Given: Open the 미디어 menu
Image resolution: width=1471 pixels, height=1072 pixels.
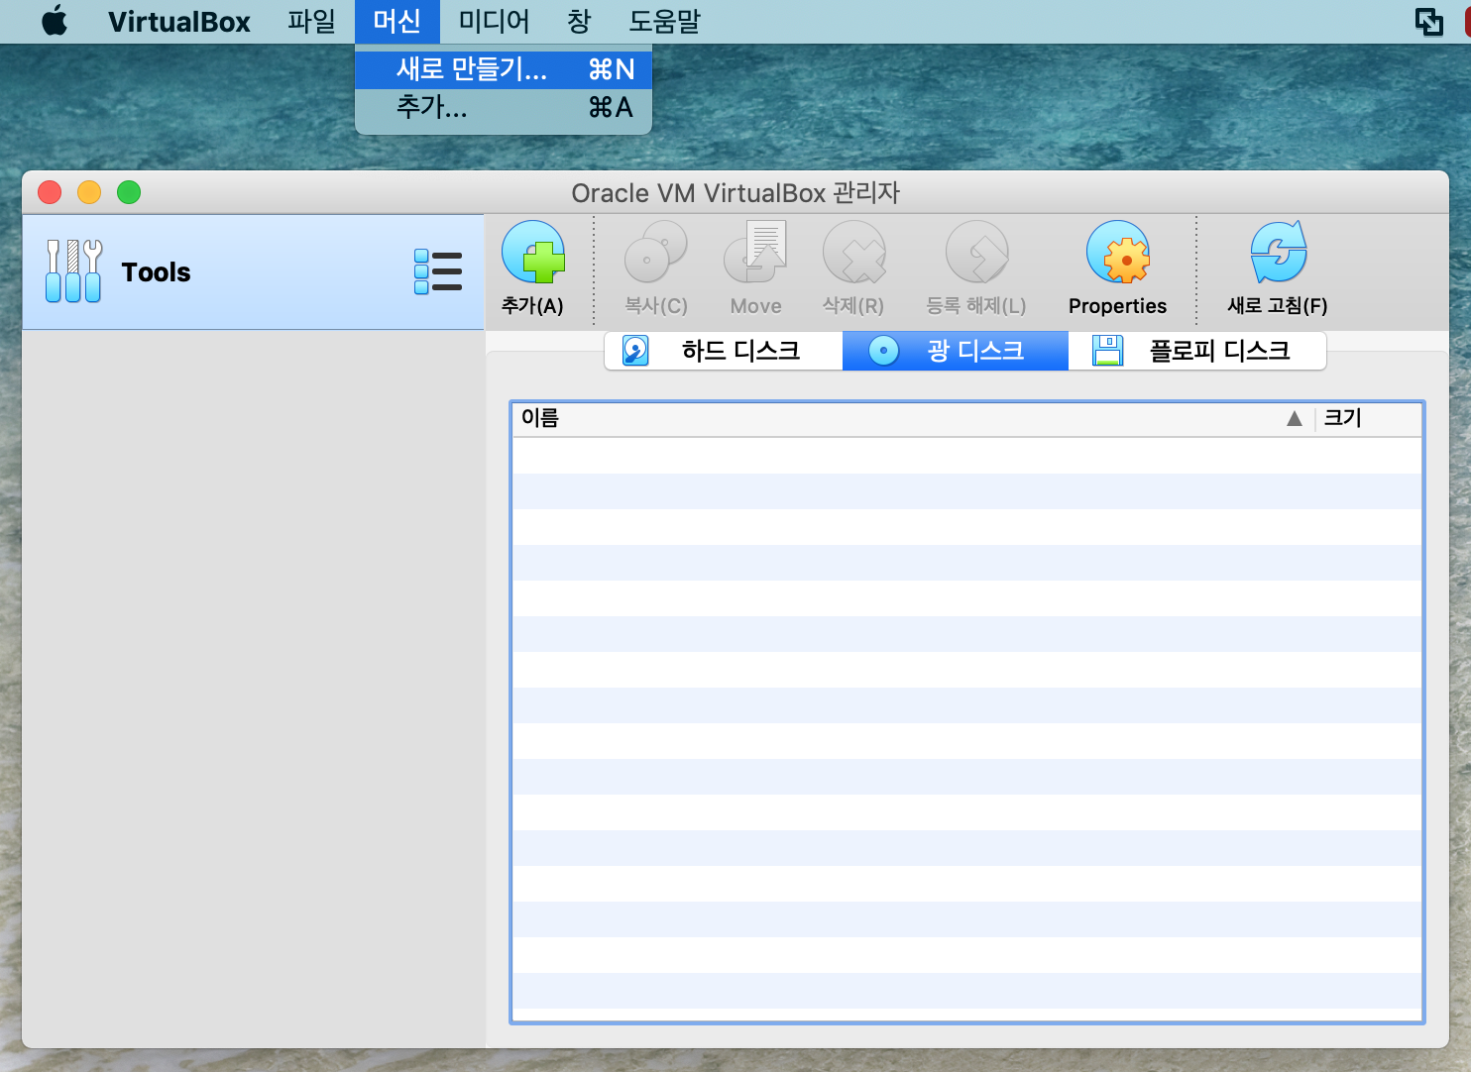Looking at the screenshot, I should (494, 21).
